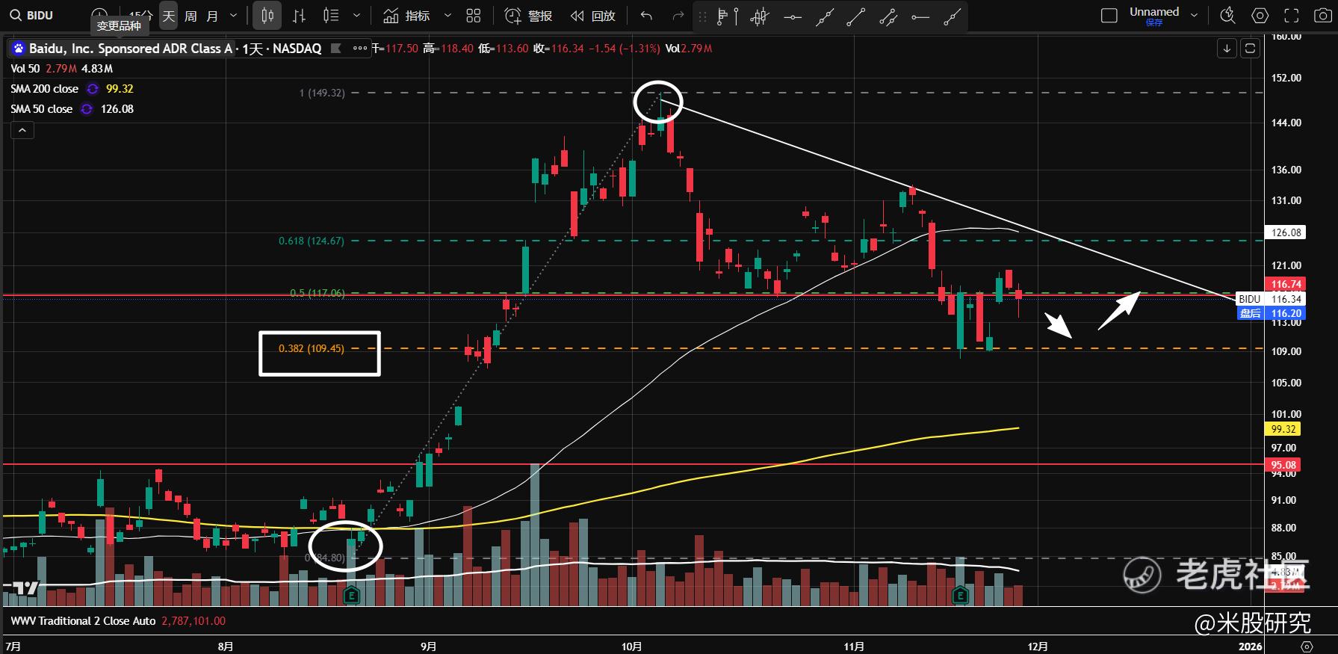Select the horizontal line drawing tool
The height and width of the screenshot is (654, 1338).
point(792,16)
